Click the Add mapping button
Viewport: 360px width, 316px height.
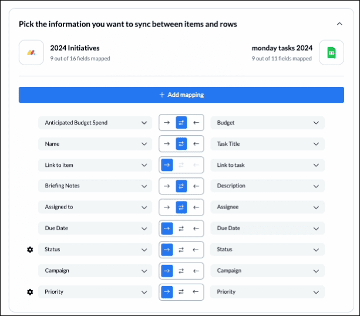tap(181, 95)
